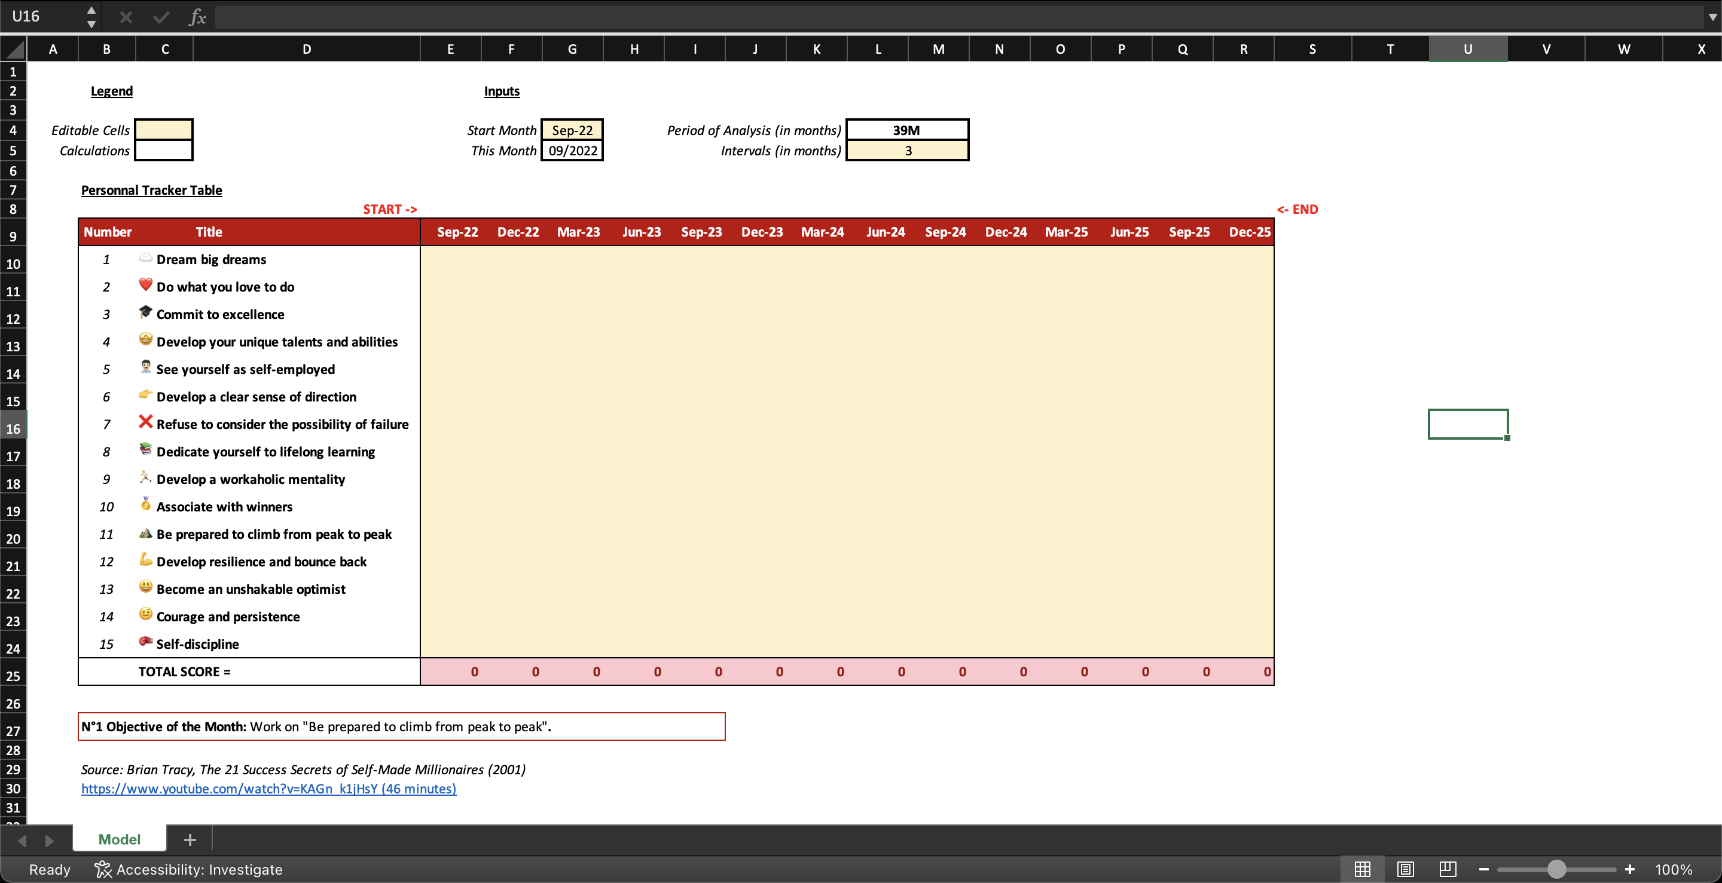This screenshot has height=883, width=1722.
Task: Click the Personnal Tracker Table heading
Action: 152,190
